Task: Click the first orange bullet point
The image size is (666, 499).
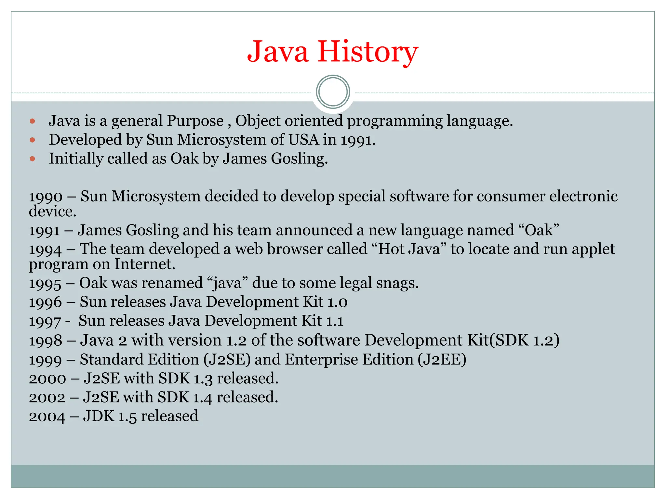Action: coord(32,122)
